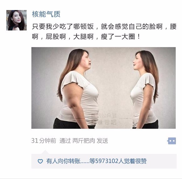This screenshot has height=179, width=182.
Task: Click the 等5973102人觉着很赞 like count text
Action: pyautogui.click(x=118, y=161)
